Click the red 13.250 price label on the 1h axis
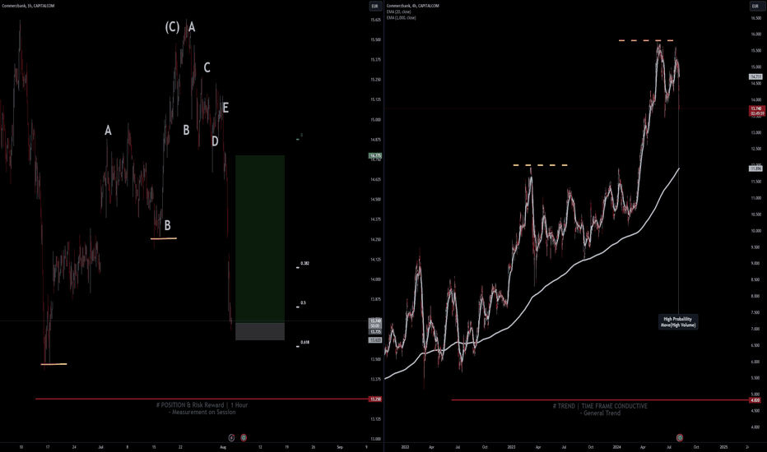This screenshot has height=452, width=767. (x=375, y=399)
